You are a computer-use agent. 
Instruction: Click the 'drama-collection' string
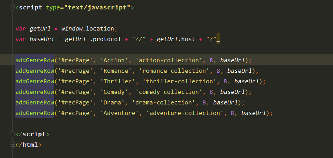point(163,102)
